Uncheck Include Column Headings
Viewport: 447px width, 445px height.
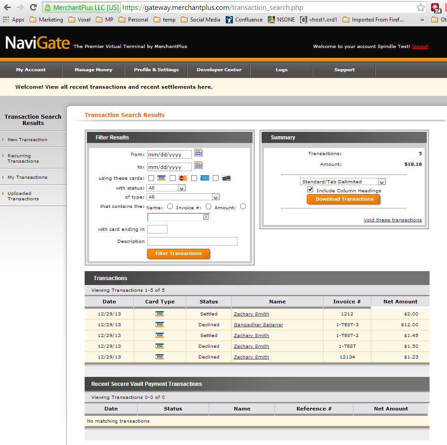pos(310,190)
